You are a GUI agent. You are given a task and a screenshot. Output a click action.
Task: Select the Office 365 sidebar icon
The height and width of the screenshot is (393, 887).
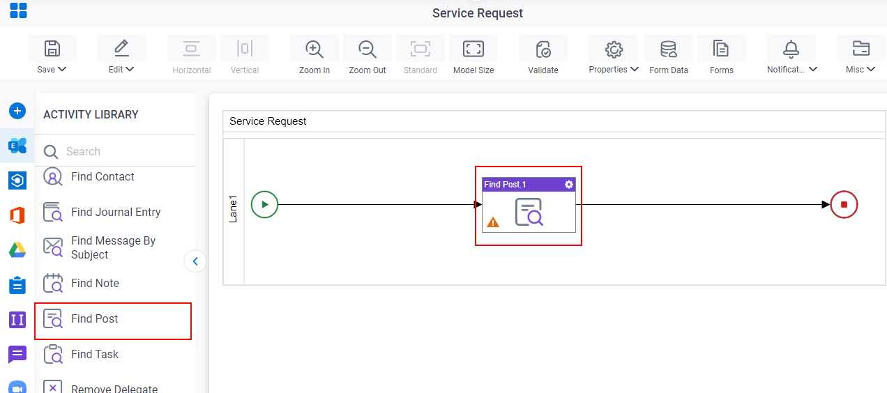click(17, 215)
